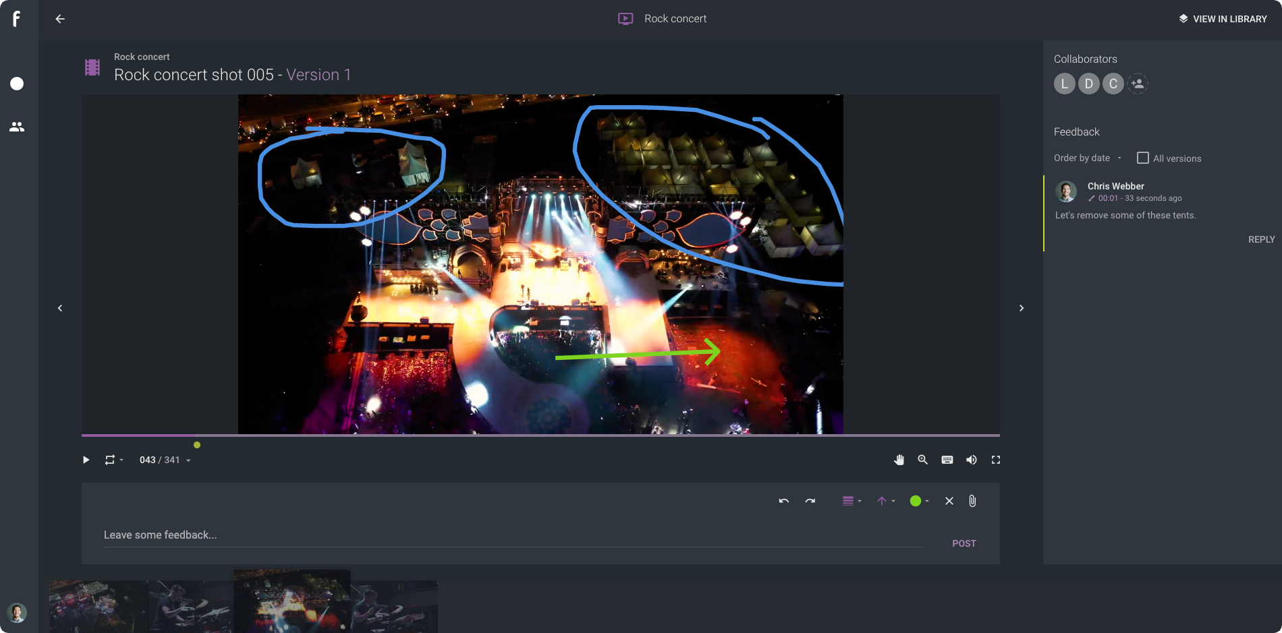Screen dimensions: 1282x633
Task: Click the VIEW IN LIBRARY button
Action: click(1223, 19)
